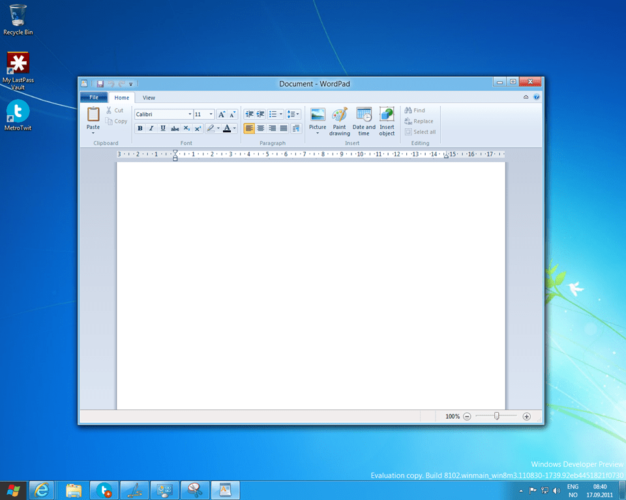The image size is (626, 500).
Task: Toggle Italic formatting
Action: point(151,128)
